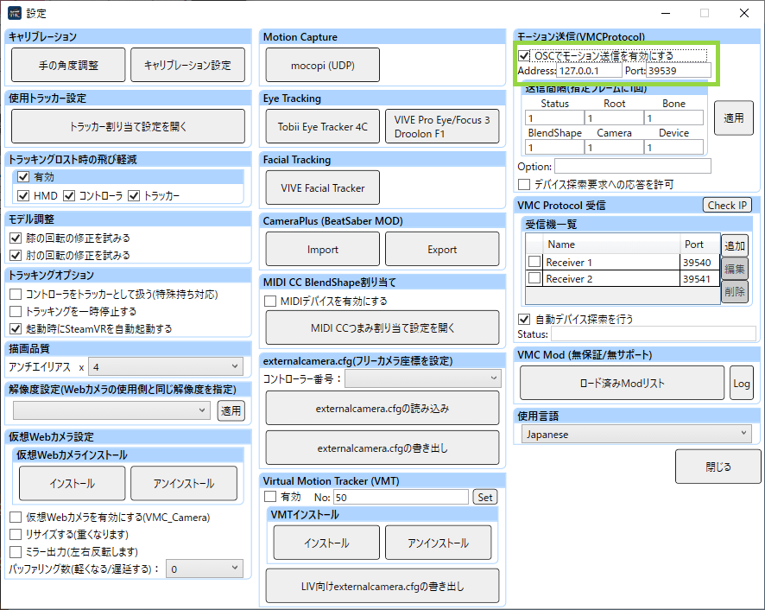Click Import under CameraPlus section

[322, 249]
